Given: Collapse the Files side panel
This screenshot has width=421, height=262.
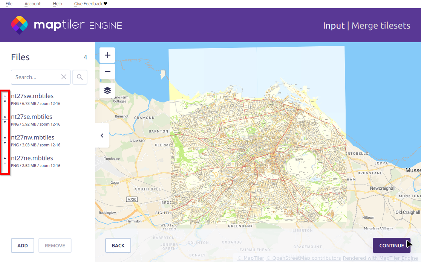Looking at the screenshot, I should coord(102,136).
